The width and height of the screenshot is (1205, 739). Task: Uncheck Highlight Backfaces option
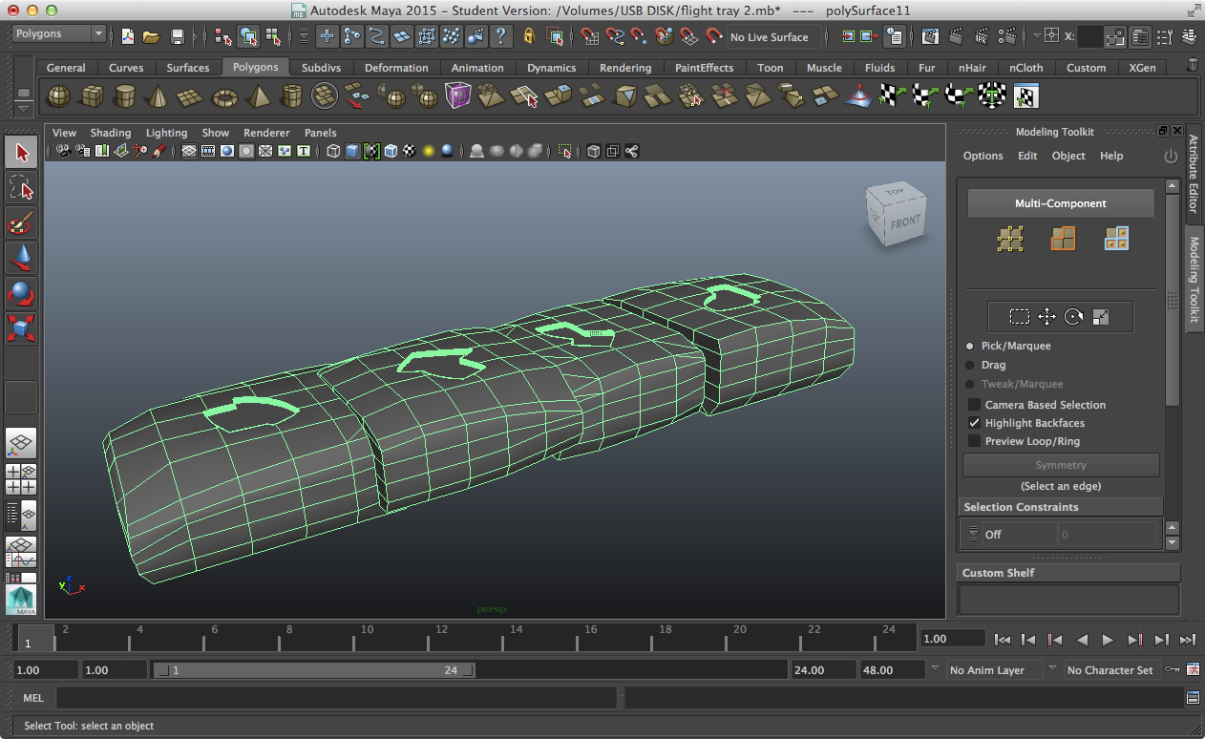pyautogui.click(x=975, y=423)
